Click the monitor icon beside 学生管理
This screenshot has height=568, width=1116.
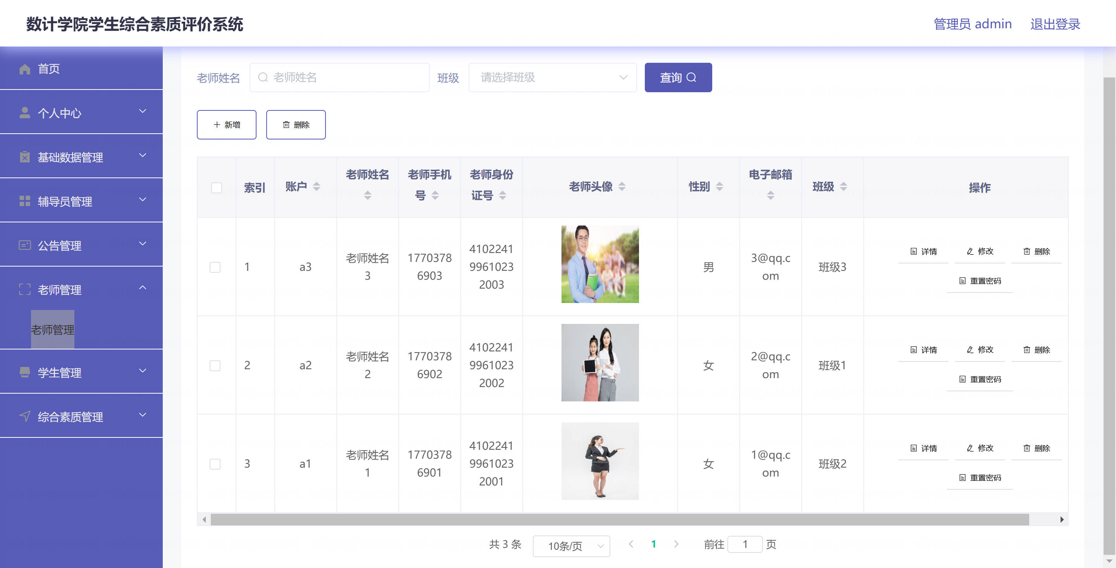[25, 372]
